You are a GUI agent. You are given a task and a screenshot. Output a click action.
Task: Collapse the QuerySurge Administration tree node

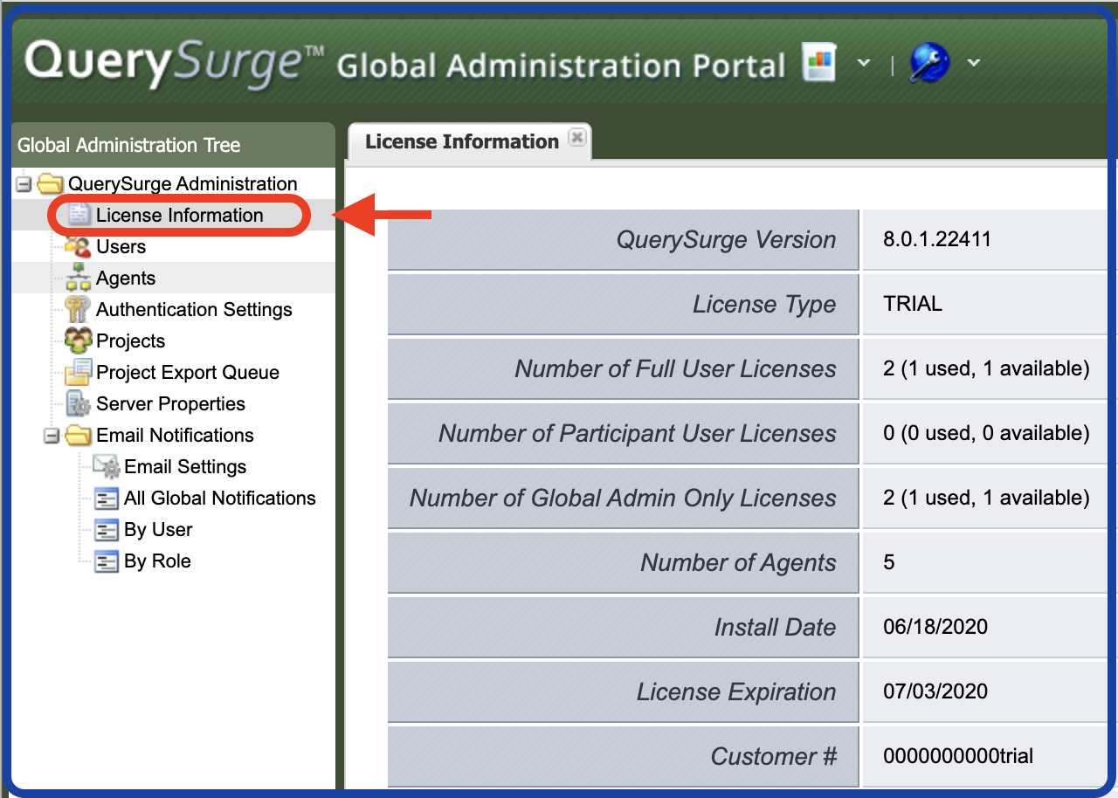[x=24, y=184]
